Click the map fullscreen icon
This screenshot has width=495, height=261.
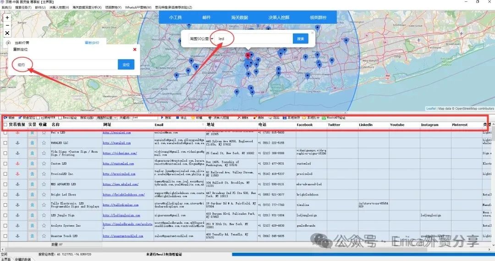(x=7, y=33)
